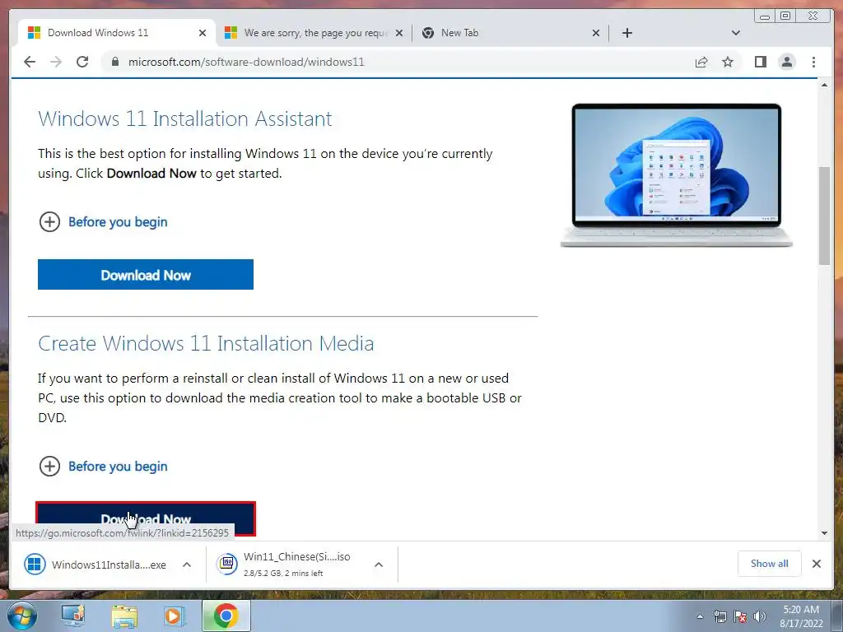Click the volume speaker tray icon
Viewport: 843px width, 632px height.
point(759,616)
